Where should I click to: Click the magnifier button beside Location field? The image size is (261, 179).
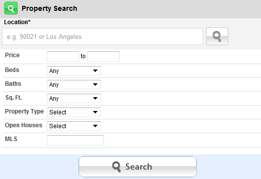coord(217,36)
